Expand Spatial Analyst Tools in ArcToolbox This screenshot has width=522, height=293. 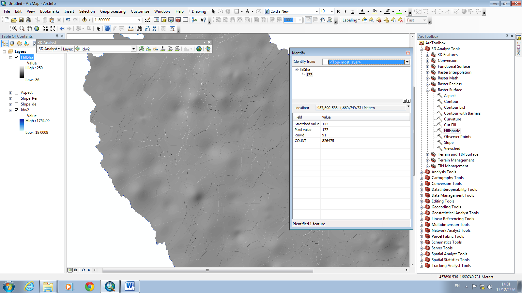[422, 254]
